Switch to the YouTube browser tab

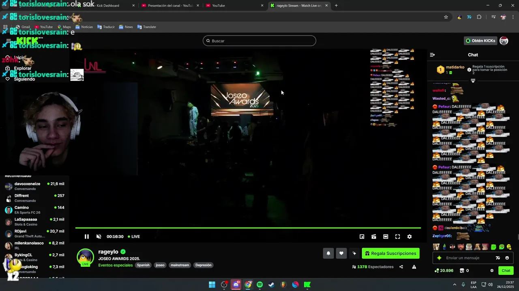coord(234,6)
